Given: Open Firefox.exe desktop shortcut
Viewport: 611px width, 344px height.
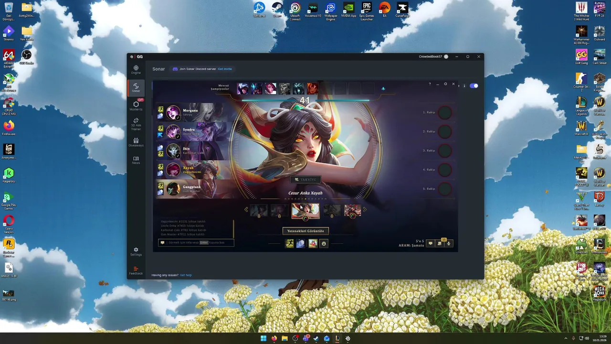Looking at the screenshot, I should pyautogui.click(x=9, y=128).
